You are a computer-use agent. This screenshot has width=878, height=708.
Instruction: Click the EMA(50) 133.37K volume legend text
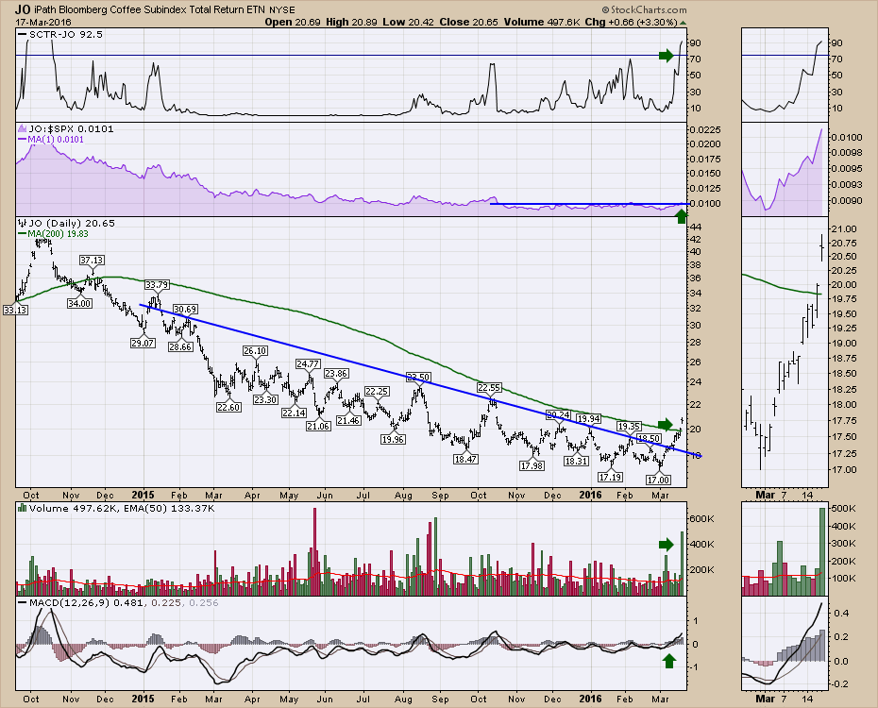(170, 508)
